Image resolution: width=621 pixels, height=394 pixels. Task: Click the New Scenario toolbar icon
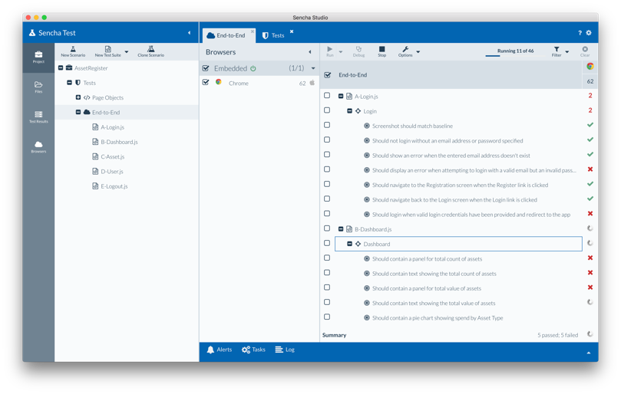tap(73, 49)
